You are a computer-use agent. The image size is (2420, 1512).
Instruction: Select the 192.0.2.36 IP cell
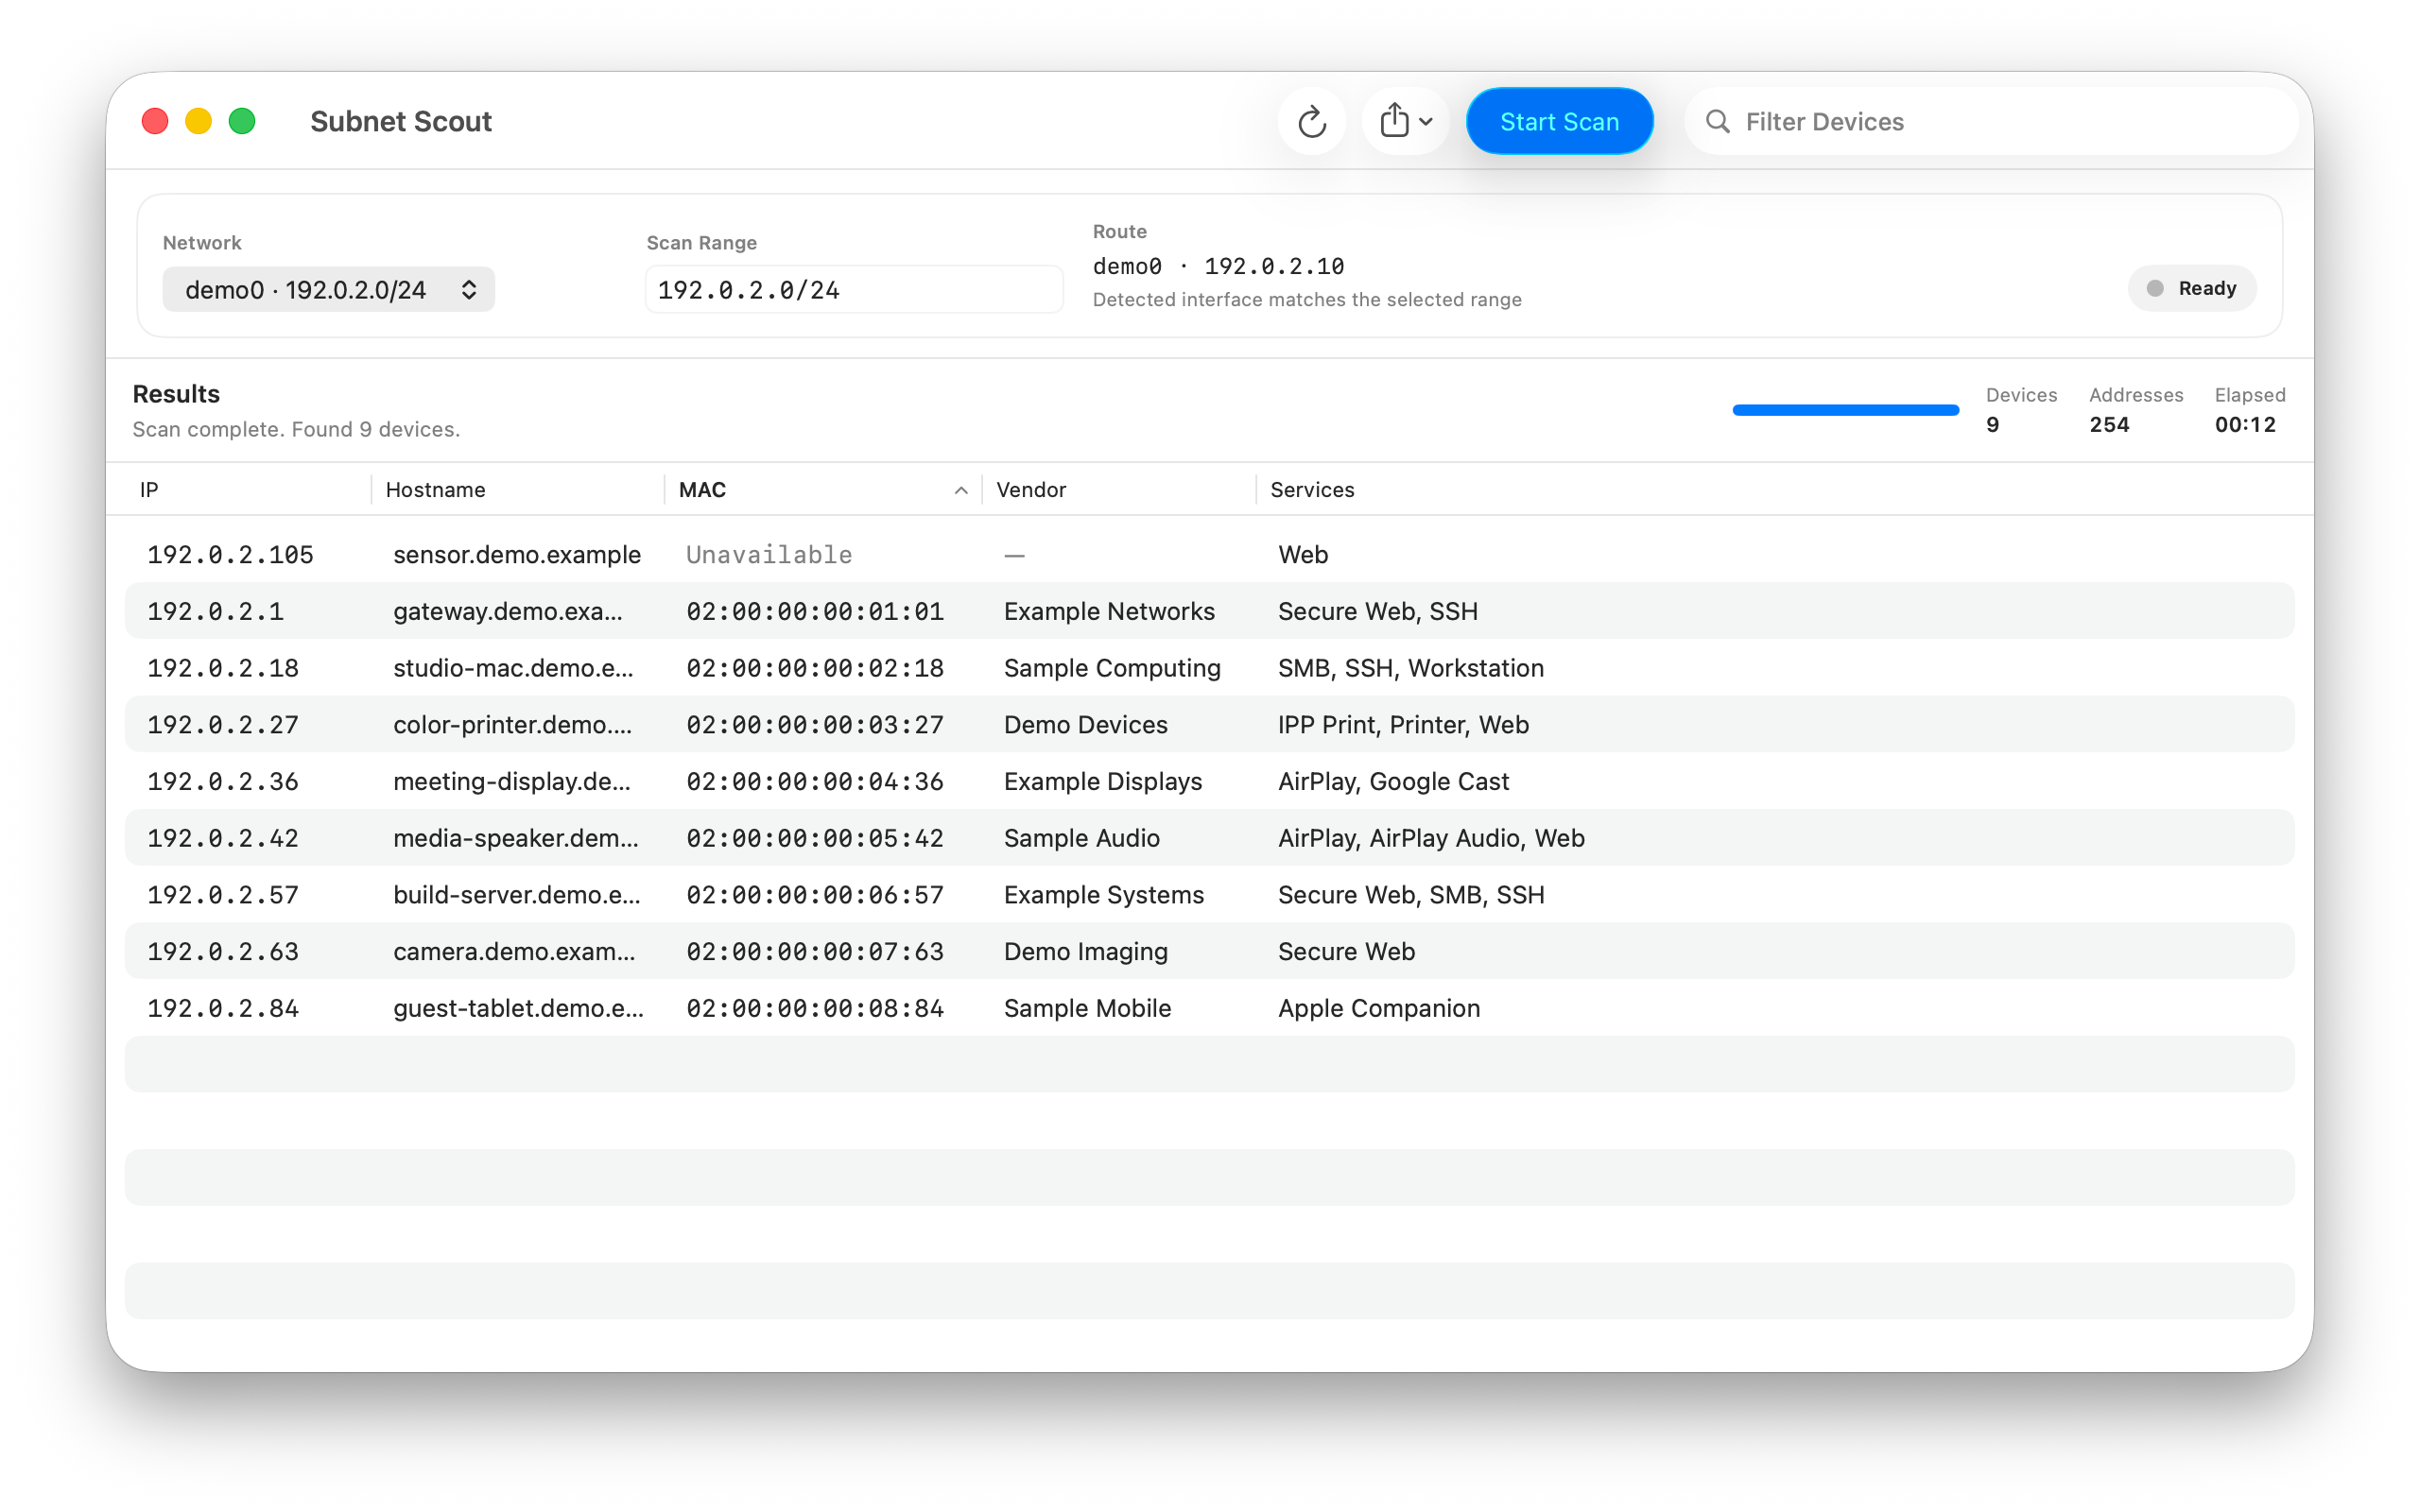pyautogui.click(x=223, y=782)
